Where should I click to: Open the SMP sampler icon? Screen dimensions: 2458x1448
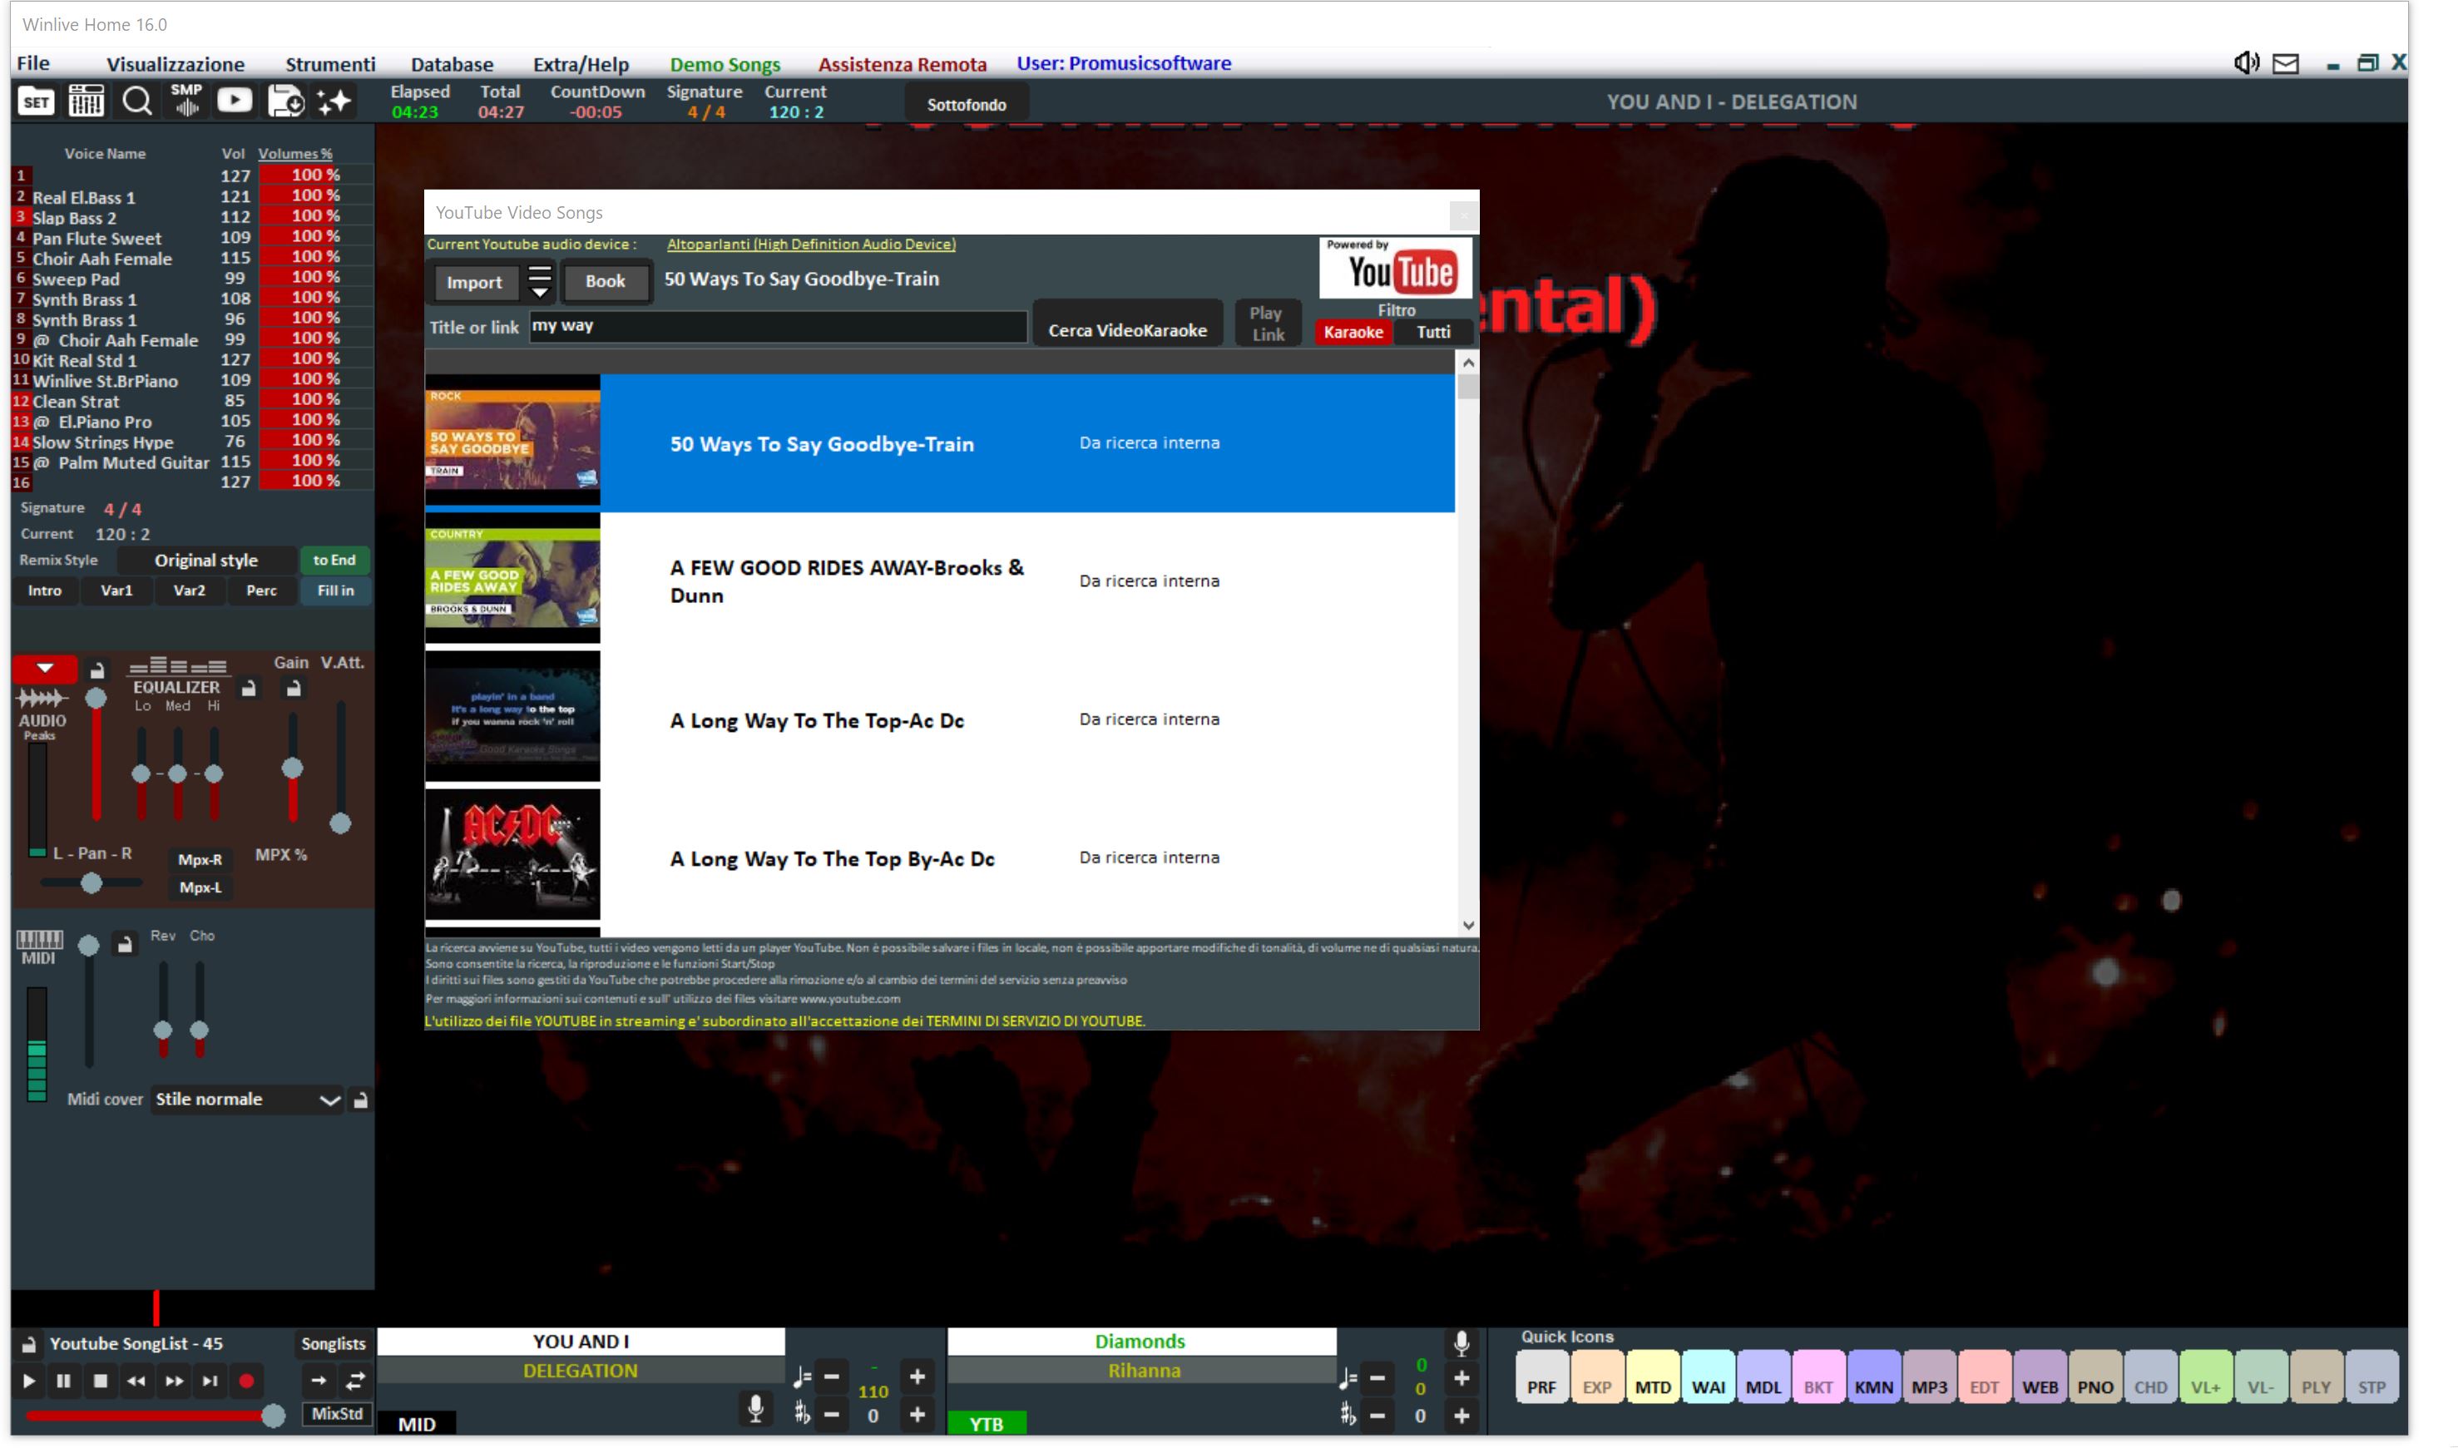point(186,101)
